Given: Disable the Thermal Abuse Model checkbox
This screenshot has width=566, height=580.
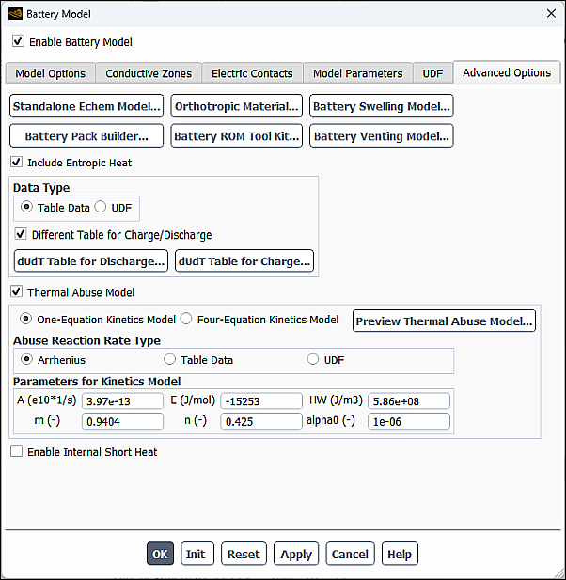Looking at the screenshot, I should [17, 291].
